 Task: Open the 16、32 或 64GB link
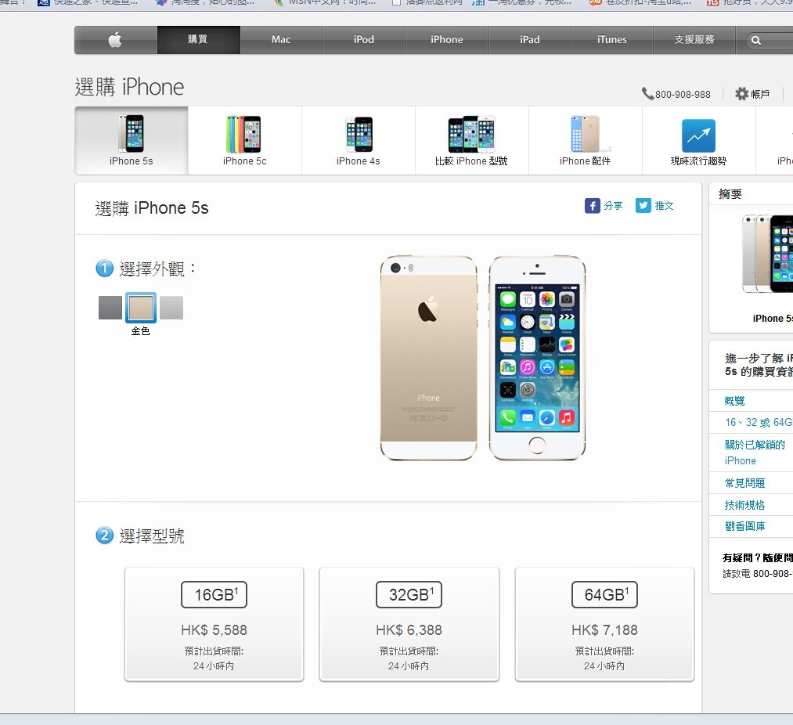(x=759, y=423)
